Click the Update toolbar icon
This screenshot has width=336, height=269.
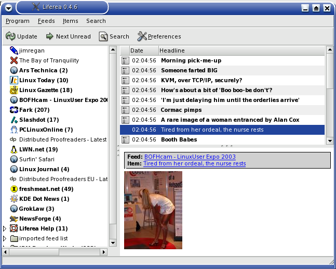[x=10, y=36]
